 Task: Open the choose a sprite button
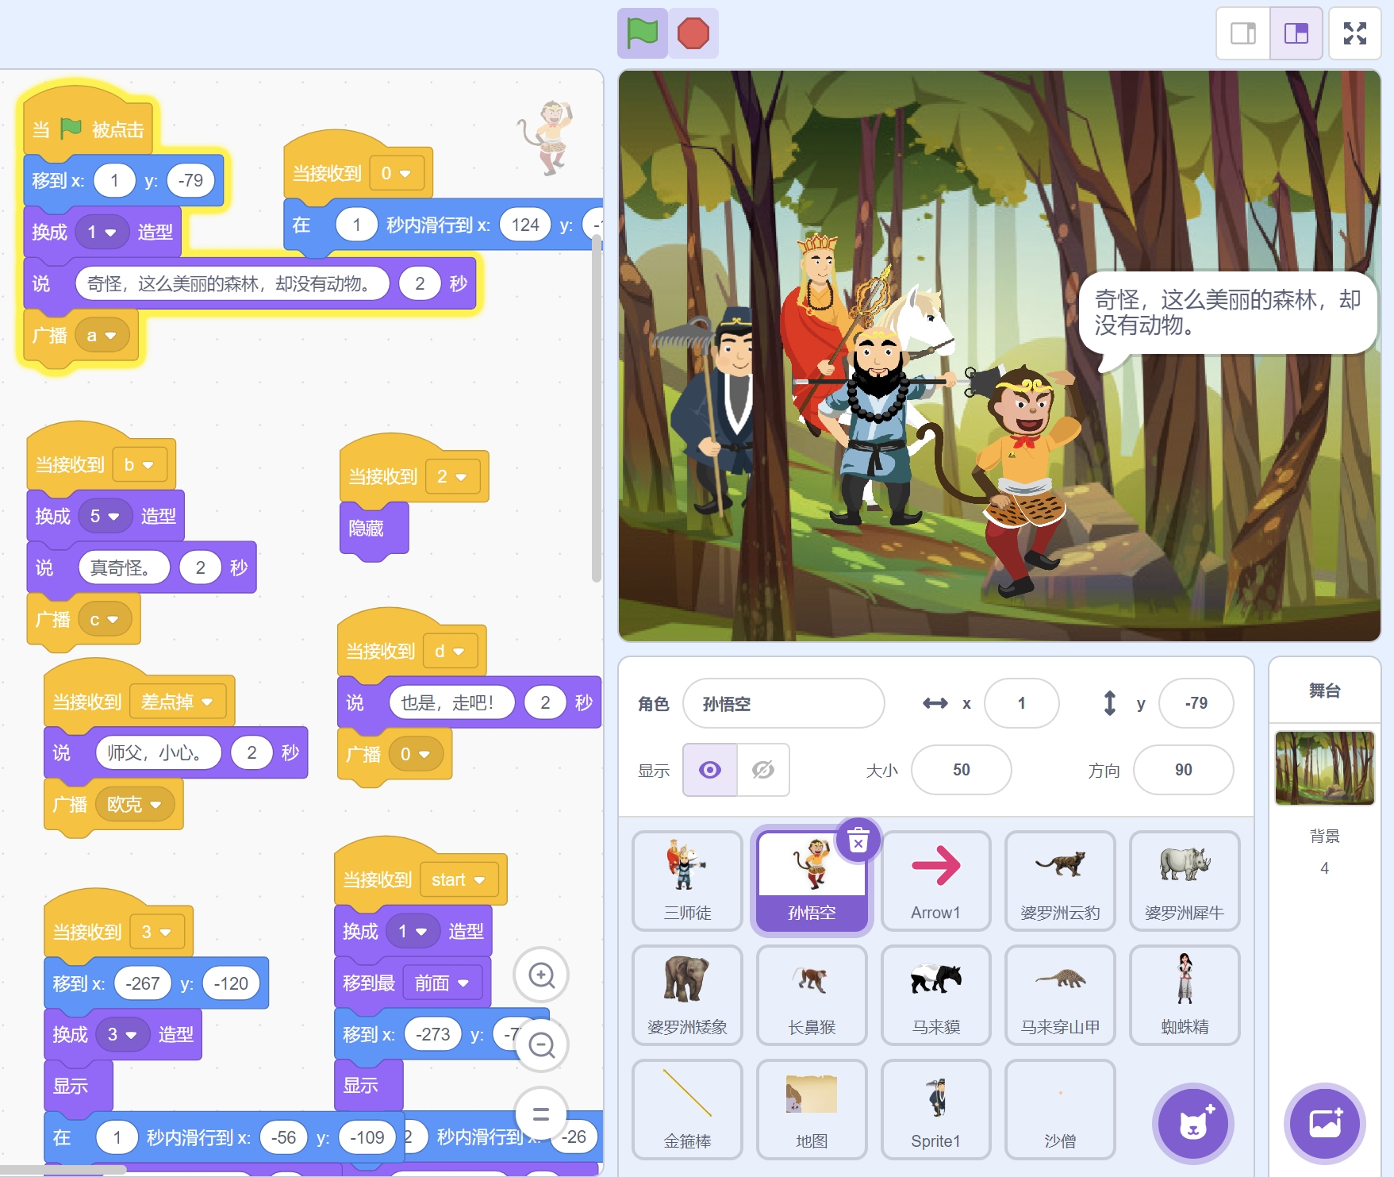[x=1192, y=1123]
